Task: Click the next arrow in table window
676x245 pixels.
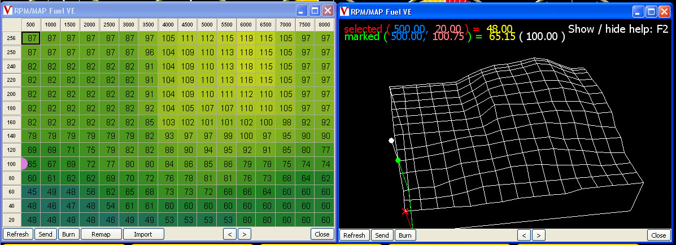Action: pyautogui.click(x=244, y=234)
